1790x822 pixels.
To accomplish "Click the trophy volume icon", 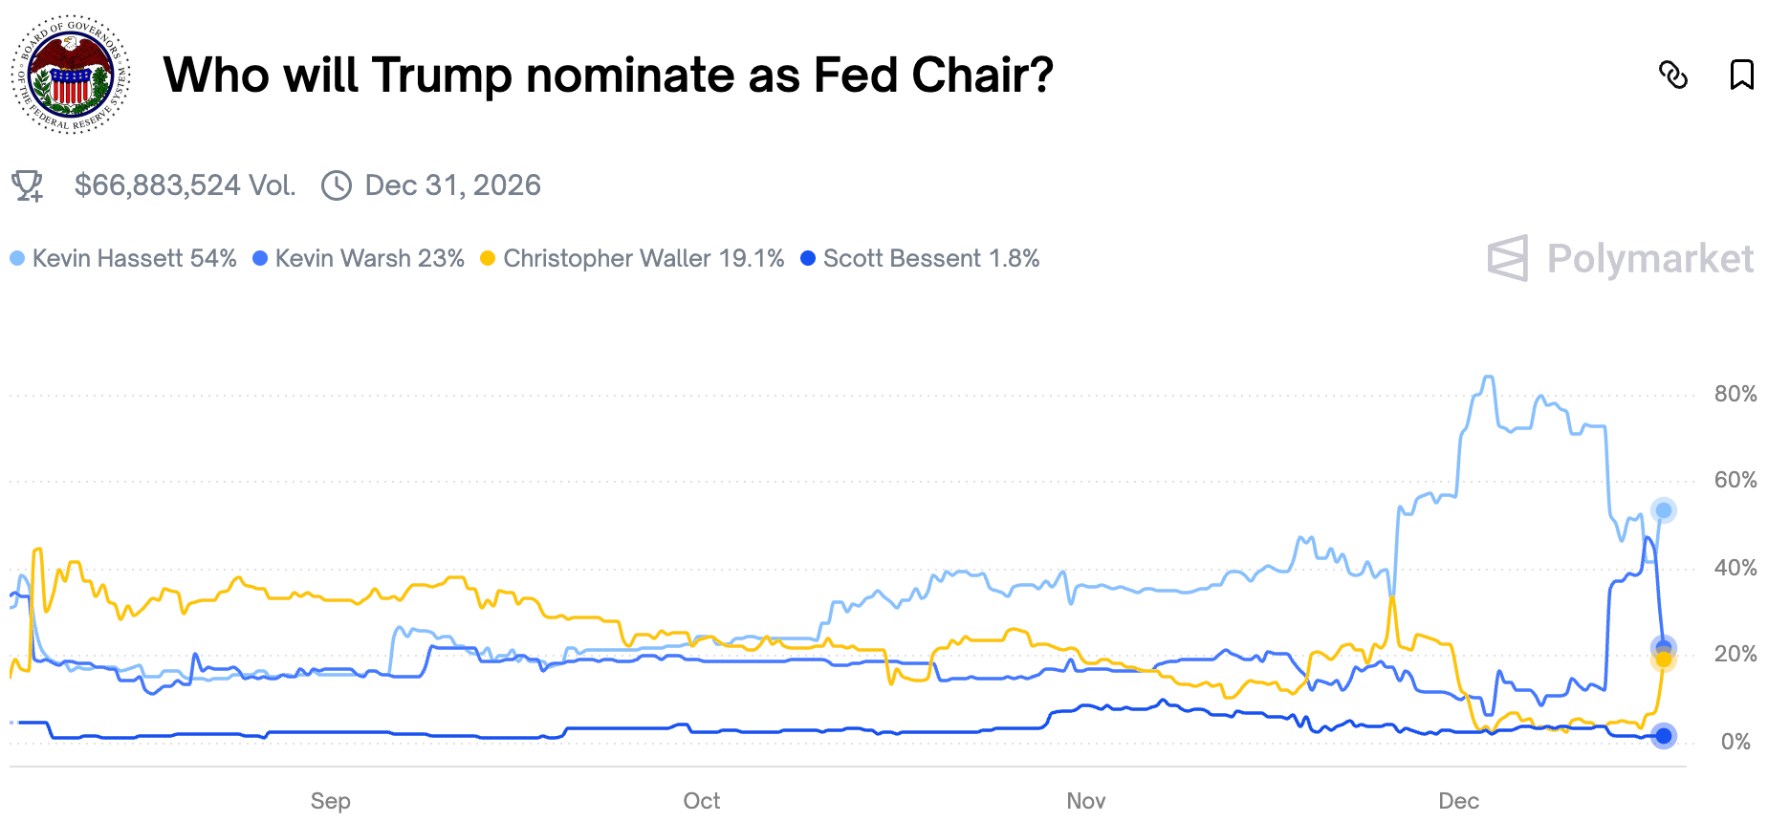I will (x=28, y=185).
